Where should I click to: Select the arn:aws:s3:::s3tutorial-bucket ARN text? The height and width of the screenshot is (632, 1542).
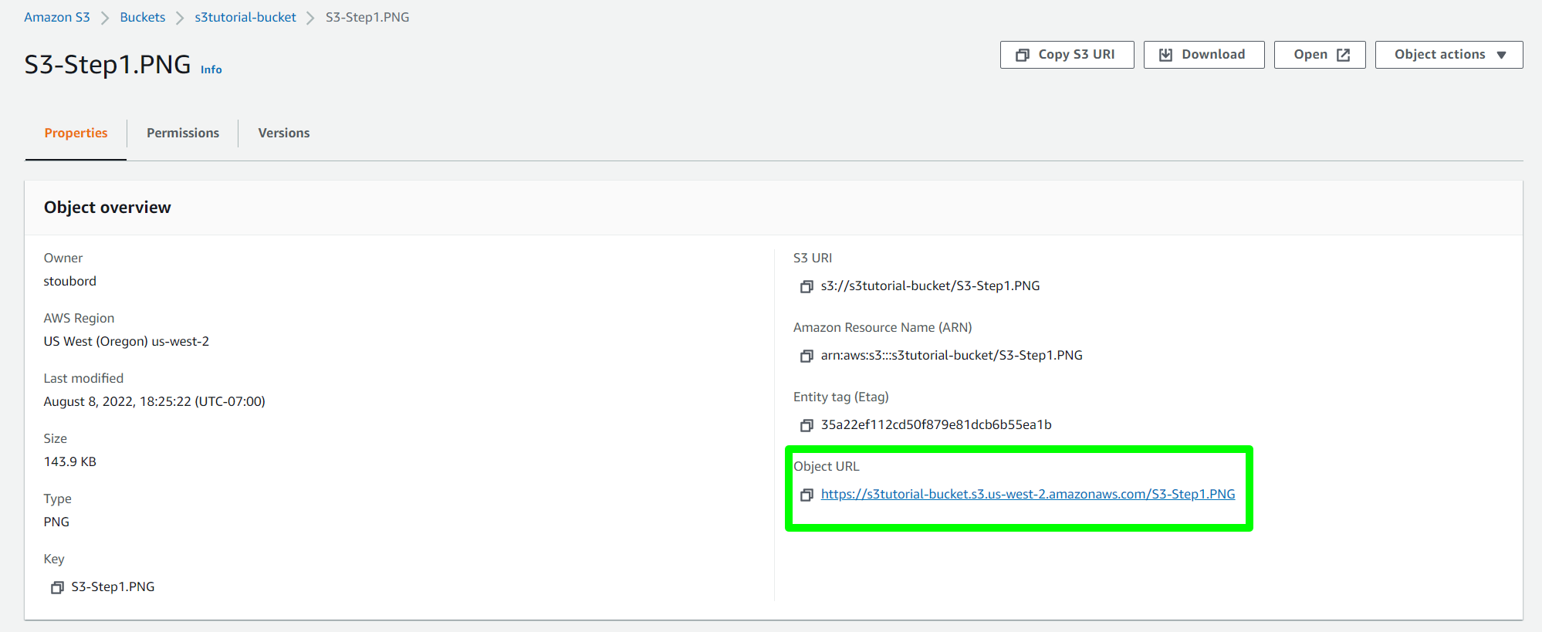(x=952, y=355)
